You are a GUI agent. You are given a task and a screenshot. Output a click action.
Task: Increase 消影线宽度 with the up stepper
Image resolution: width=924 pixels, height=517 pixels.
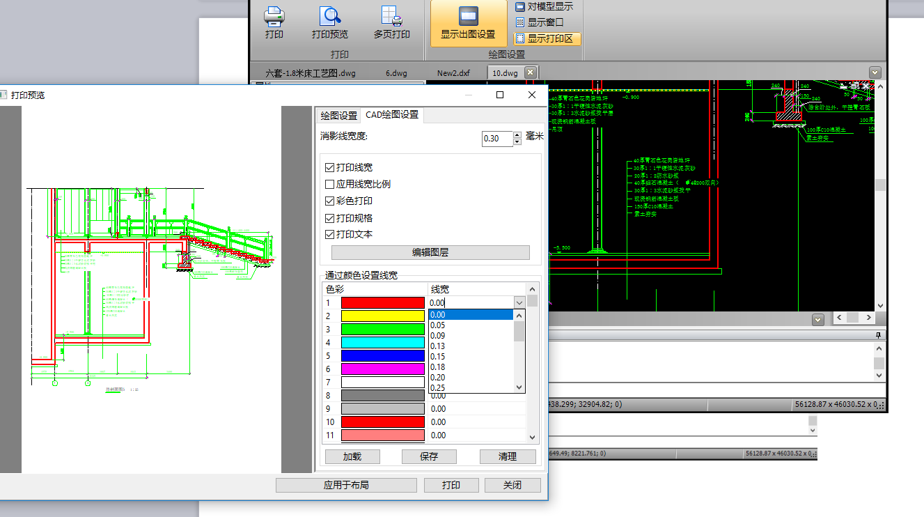point(517,135)
